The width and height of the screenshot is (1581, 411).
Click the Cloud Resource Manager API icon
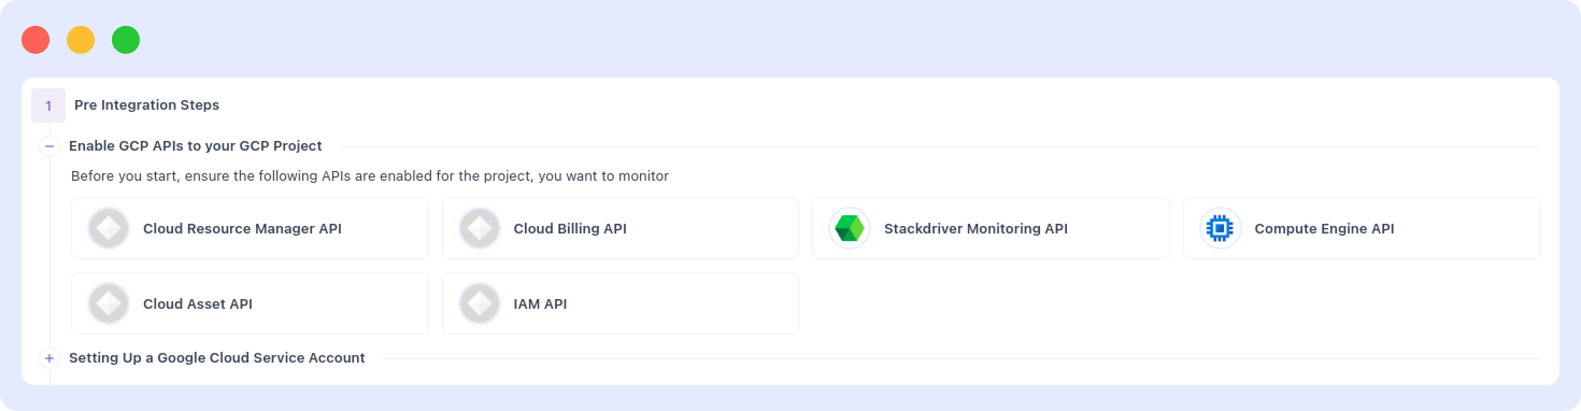108,228
